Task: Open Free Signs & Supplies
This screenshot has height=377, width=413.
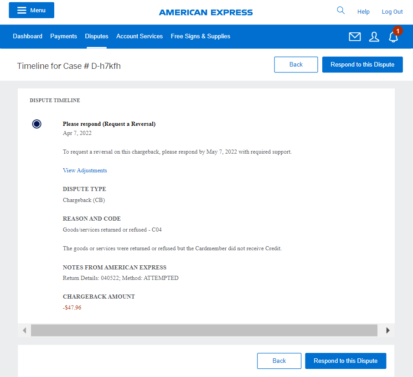Action: click(x=201, y=36)
